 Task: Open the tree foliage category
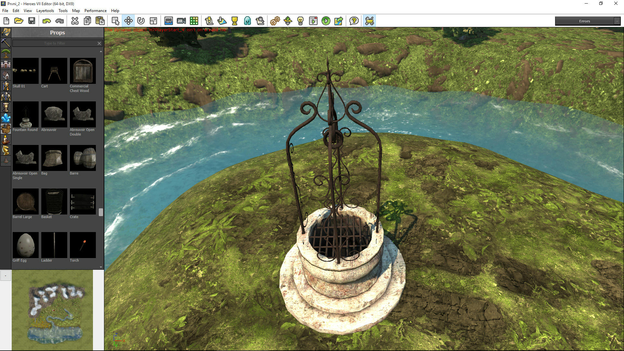coord(6,54)
